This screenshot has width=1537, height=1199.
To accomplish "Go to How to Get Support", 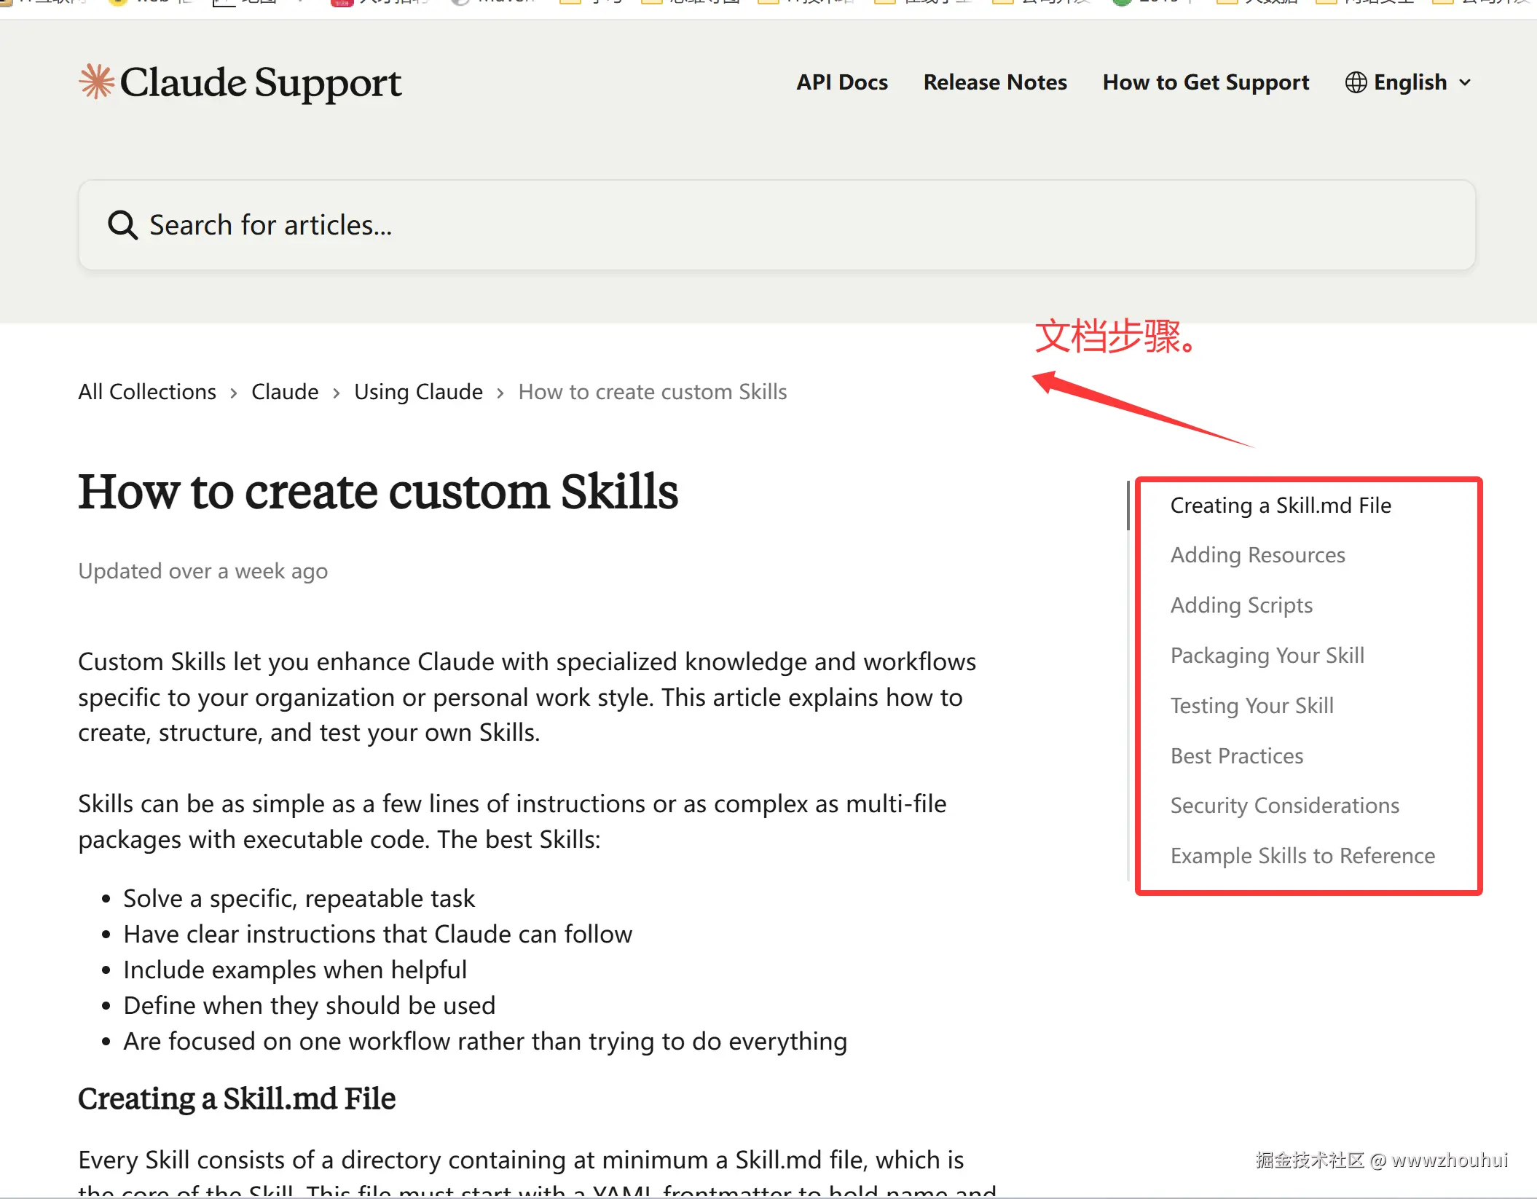I will click(1206, 82).
